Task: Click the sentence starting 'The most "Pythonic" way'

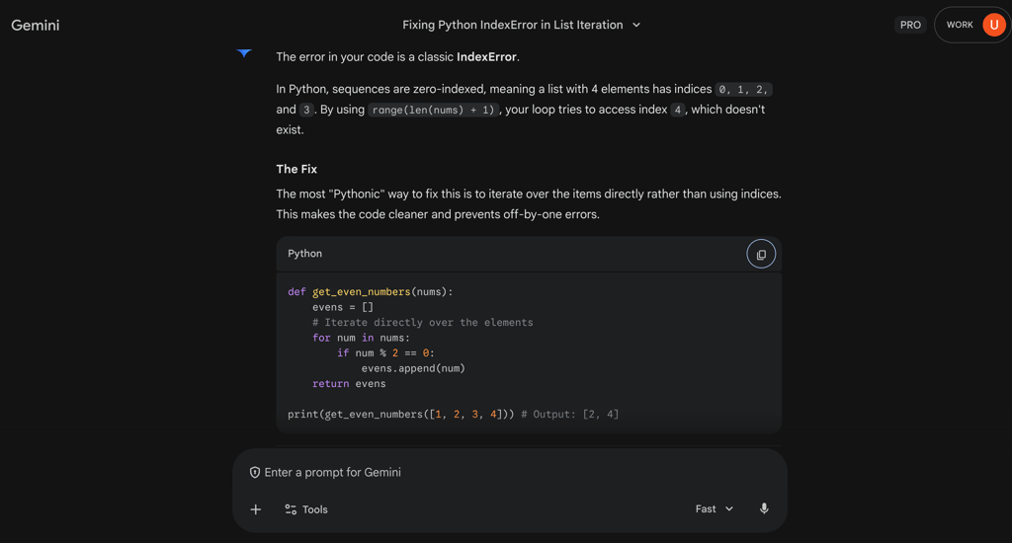Action: point(529,194)
